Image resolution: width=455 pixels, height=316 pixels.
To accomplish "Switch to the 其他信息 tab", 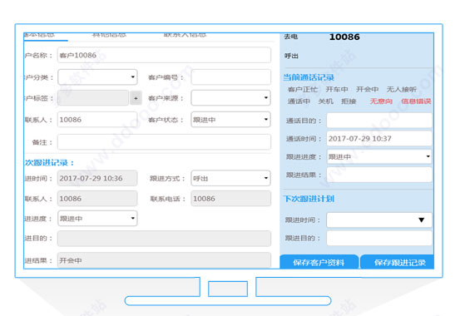I will click(x=109, y=35).
